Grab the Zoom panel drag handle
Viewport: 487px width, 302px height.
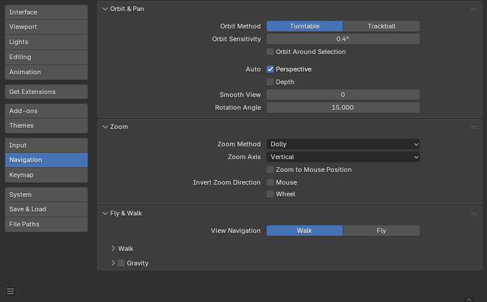(473, 127)
